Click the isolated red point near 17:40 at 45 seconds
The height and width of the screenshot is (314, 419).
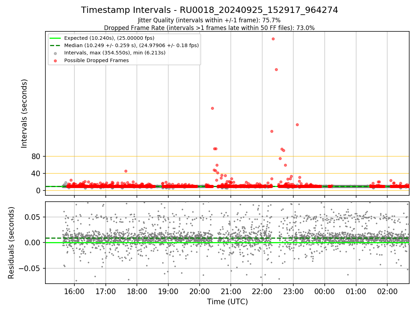click(x=126, y=171)
